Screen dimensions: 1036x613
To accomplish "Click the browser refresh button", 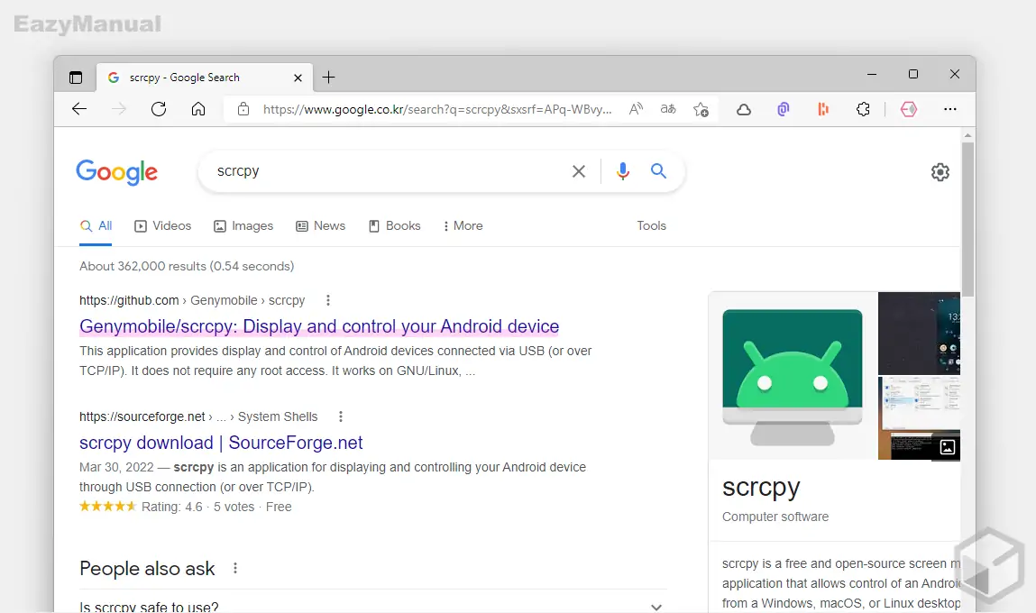I will pos(159,109).
